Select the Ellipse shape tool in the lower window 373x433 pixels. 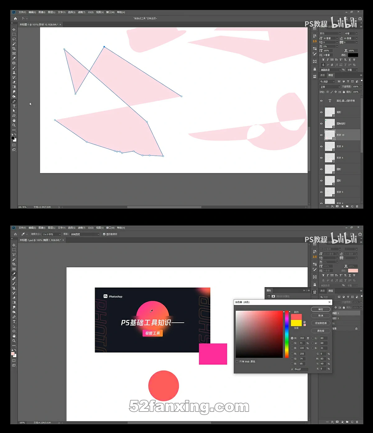click(14, 331)
